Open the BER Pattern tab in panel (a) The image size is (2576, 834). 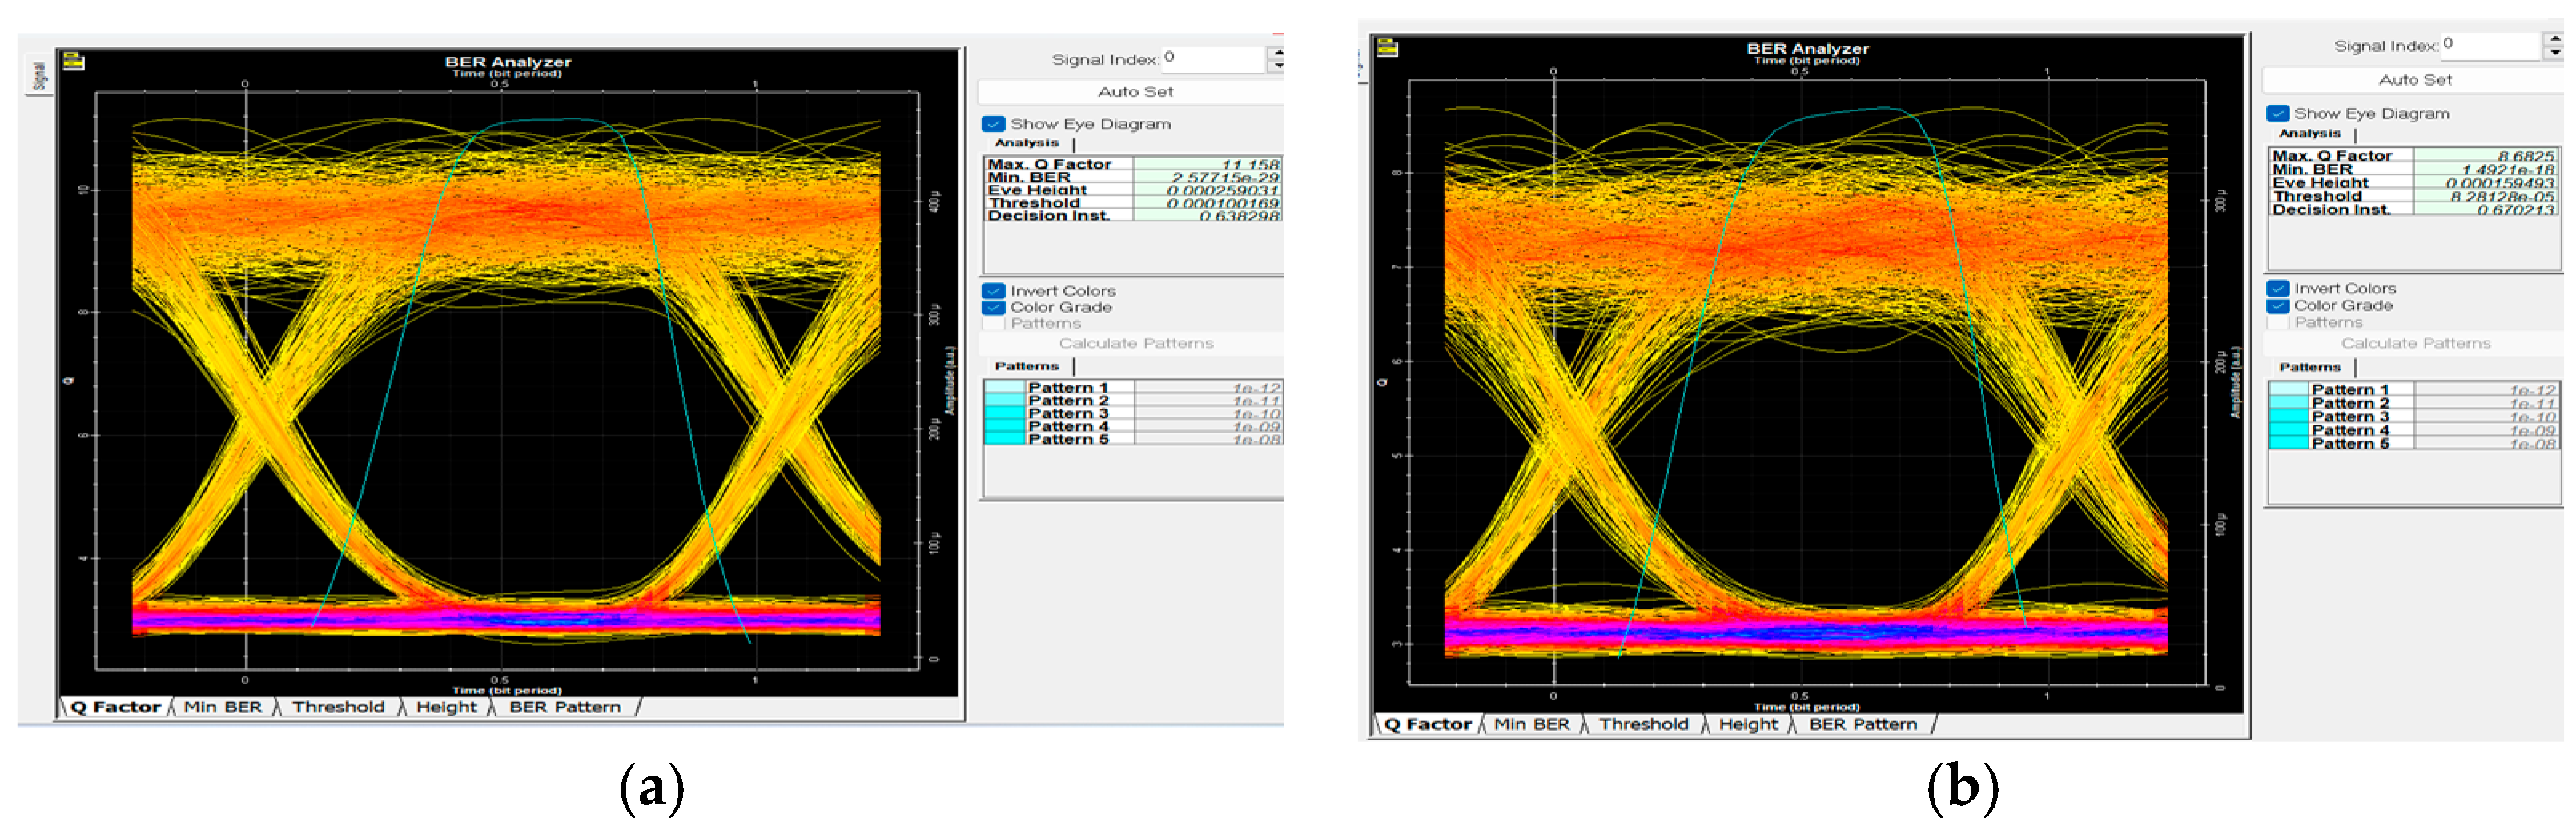565,707
